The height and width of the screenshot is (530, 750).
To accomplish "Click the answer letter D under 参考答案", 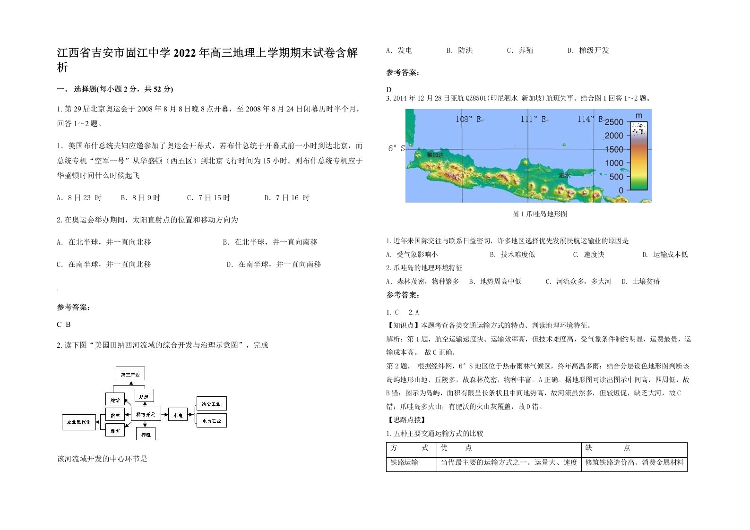I will (x=389, y=90).
